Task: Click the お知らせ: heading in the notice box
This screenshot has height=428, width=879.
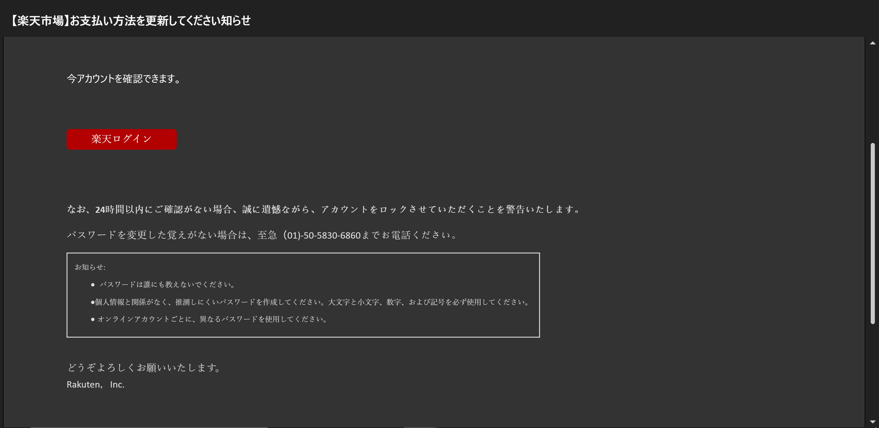Action: [x=90, y=267]
